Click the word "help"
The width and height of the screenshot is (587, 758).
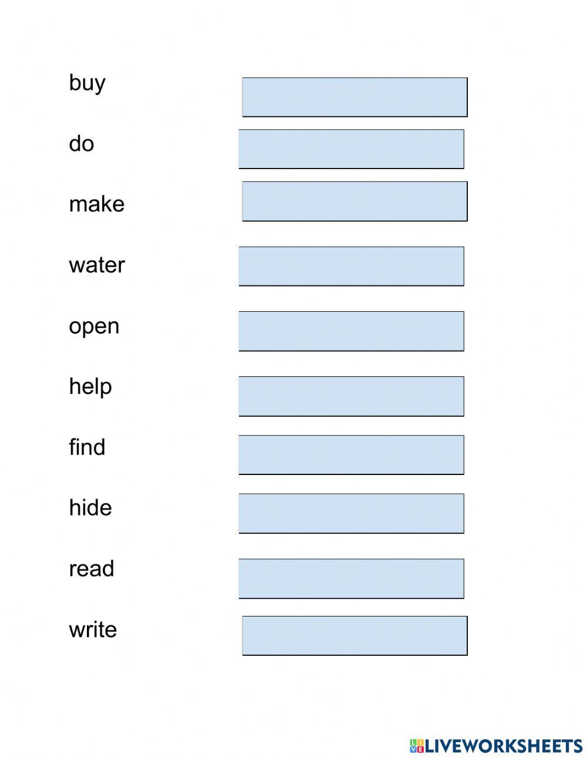point(90,387)
